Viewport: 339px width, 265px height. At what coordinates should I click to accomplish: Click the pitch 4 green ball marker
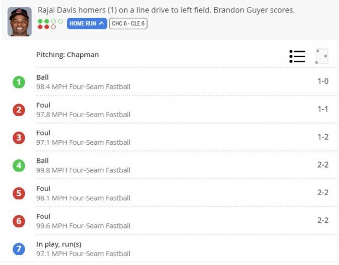[x=19, y=166]
